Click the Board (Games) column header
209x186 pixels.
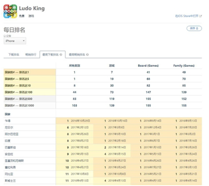point(148,66)
